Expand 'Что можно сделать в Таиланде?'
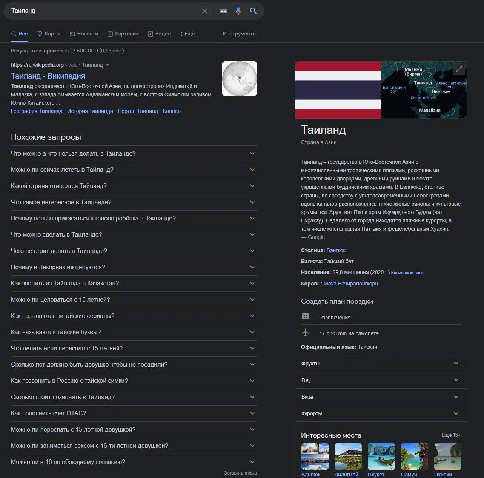The height and width of the screenshot is (478, 484). (134, 235)
